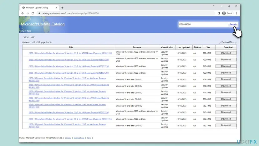Go to the Next results page

232,42
